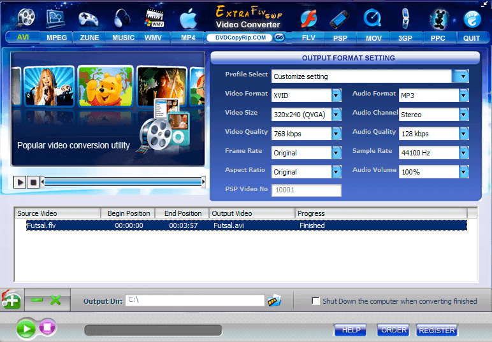
Task: Click the green add video file icon
Action: tap(11, 299)
